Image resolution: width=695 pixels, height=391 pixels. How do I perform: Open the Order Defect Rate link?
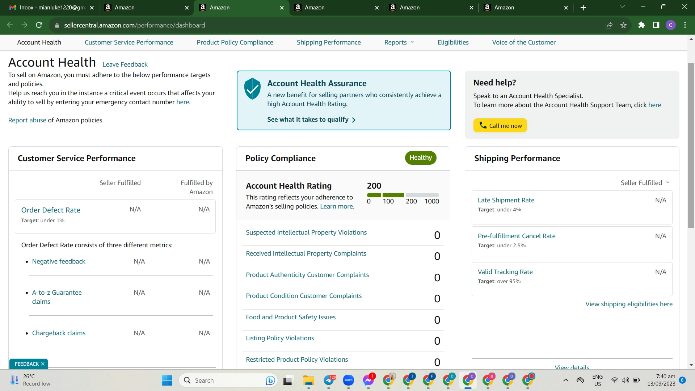51,210
